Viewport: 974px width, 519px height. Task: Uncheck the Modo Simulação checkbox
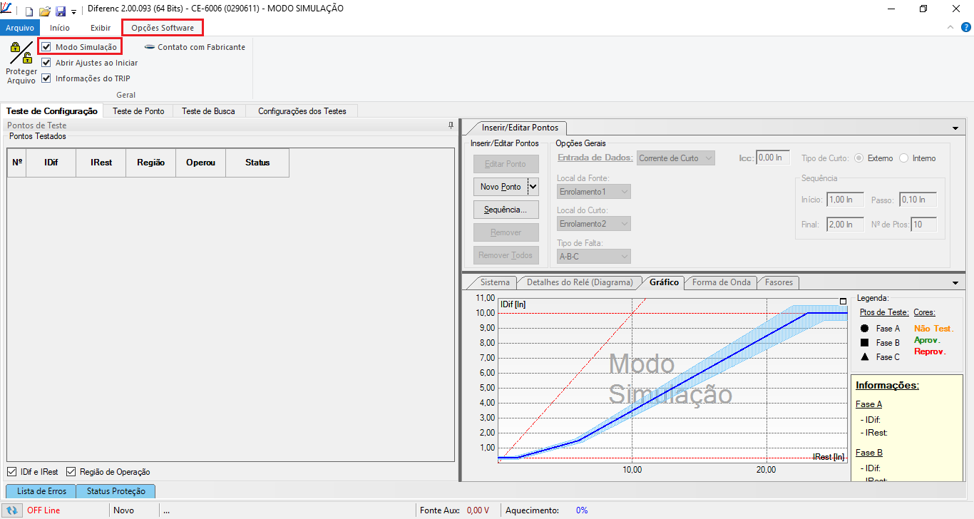click(x=46, y=47)
